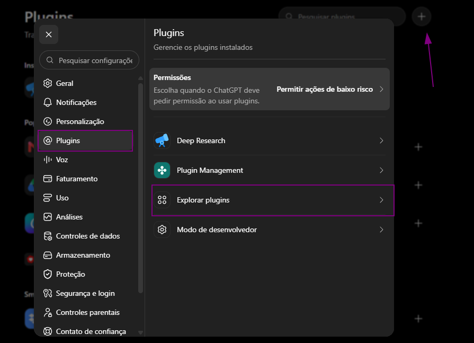Click the 'Gerencie os plugins instalados' subtitle
Image resolution: width=474 pixels, height=343 pixels.
(x=203, y=47)
